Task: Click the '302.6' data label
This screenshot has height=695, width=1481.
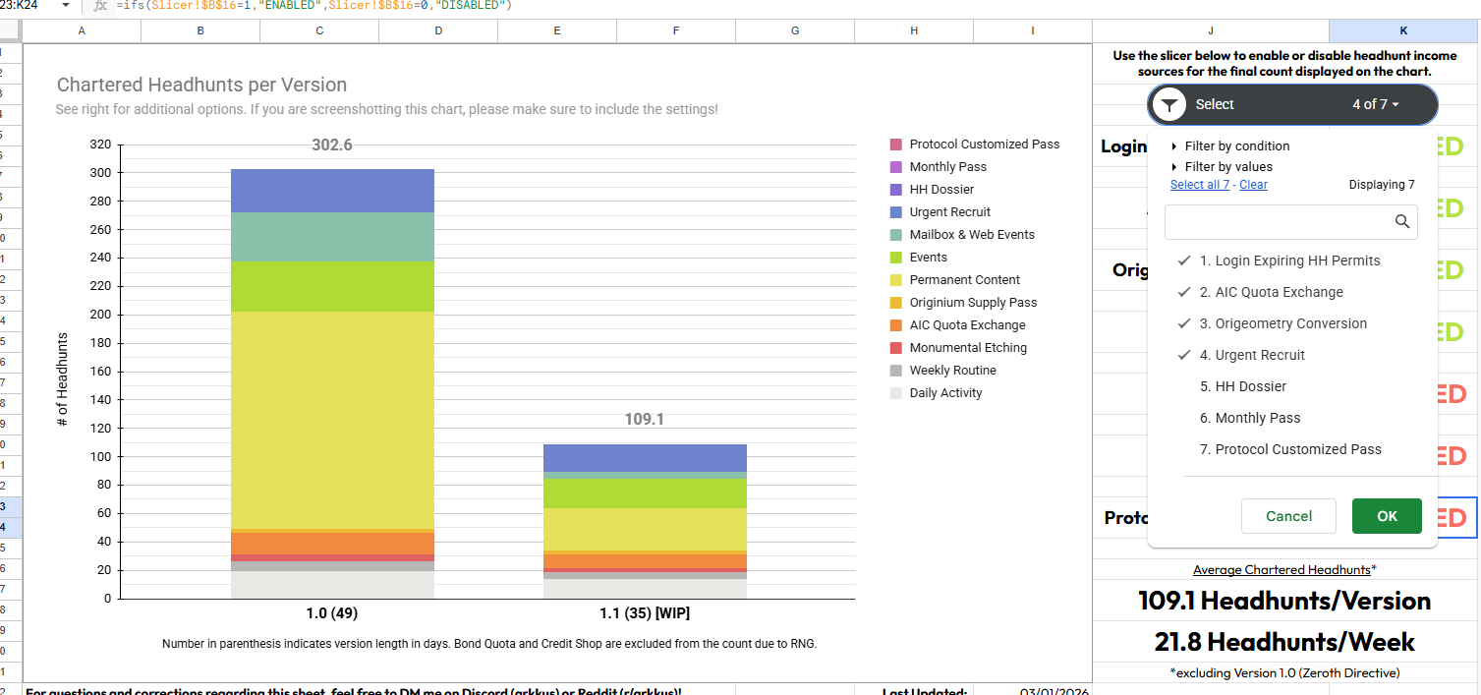Action: [332, 145]
